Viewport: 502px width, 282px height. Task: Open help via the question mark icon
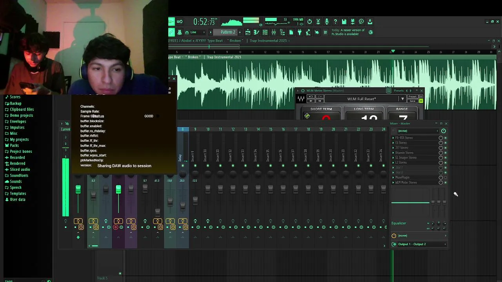(x=335, y=22)
